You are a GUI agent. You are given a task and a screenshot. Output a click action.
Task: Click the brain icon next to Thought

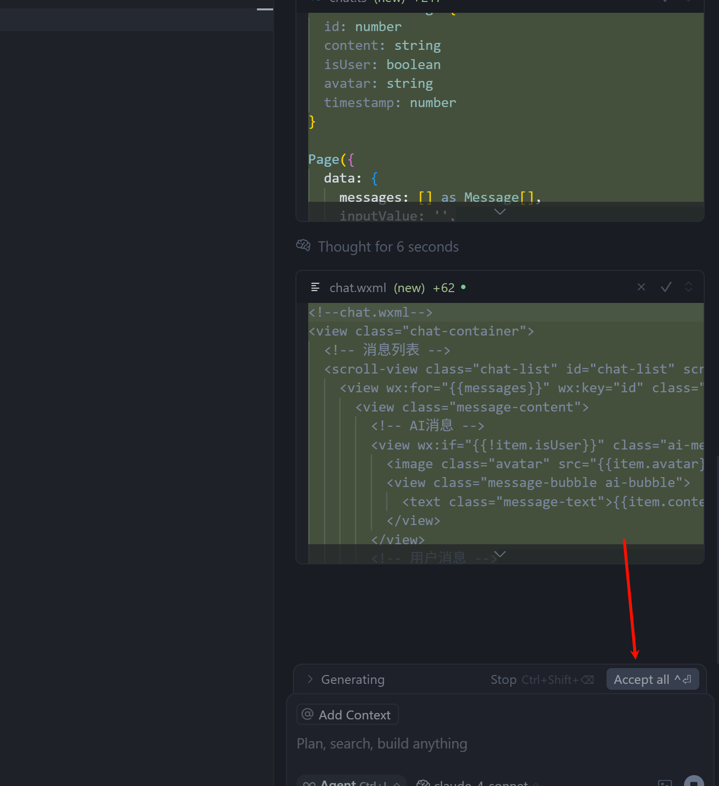tap(303, 245)
